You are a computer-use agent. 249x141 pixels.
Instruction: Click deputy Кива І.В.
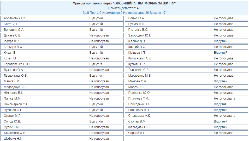pyautogui.click(x=10, y=53)
